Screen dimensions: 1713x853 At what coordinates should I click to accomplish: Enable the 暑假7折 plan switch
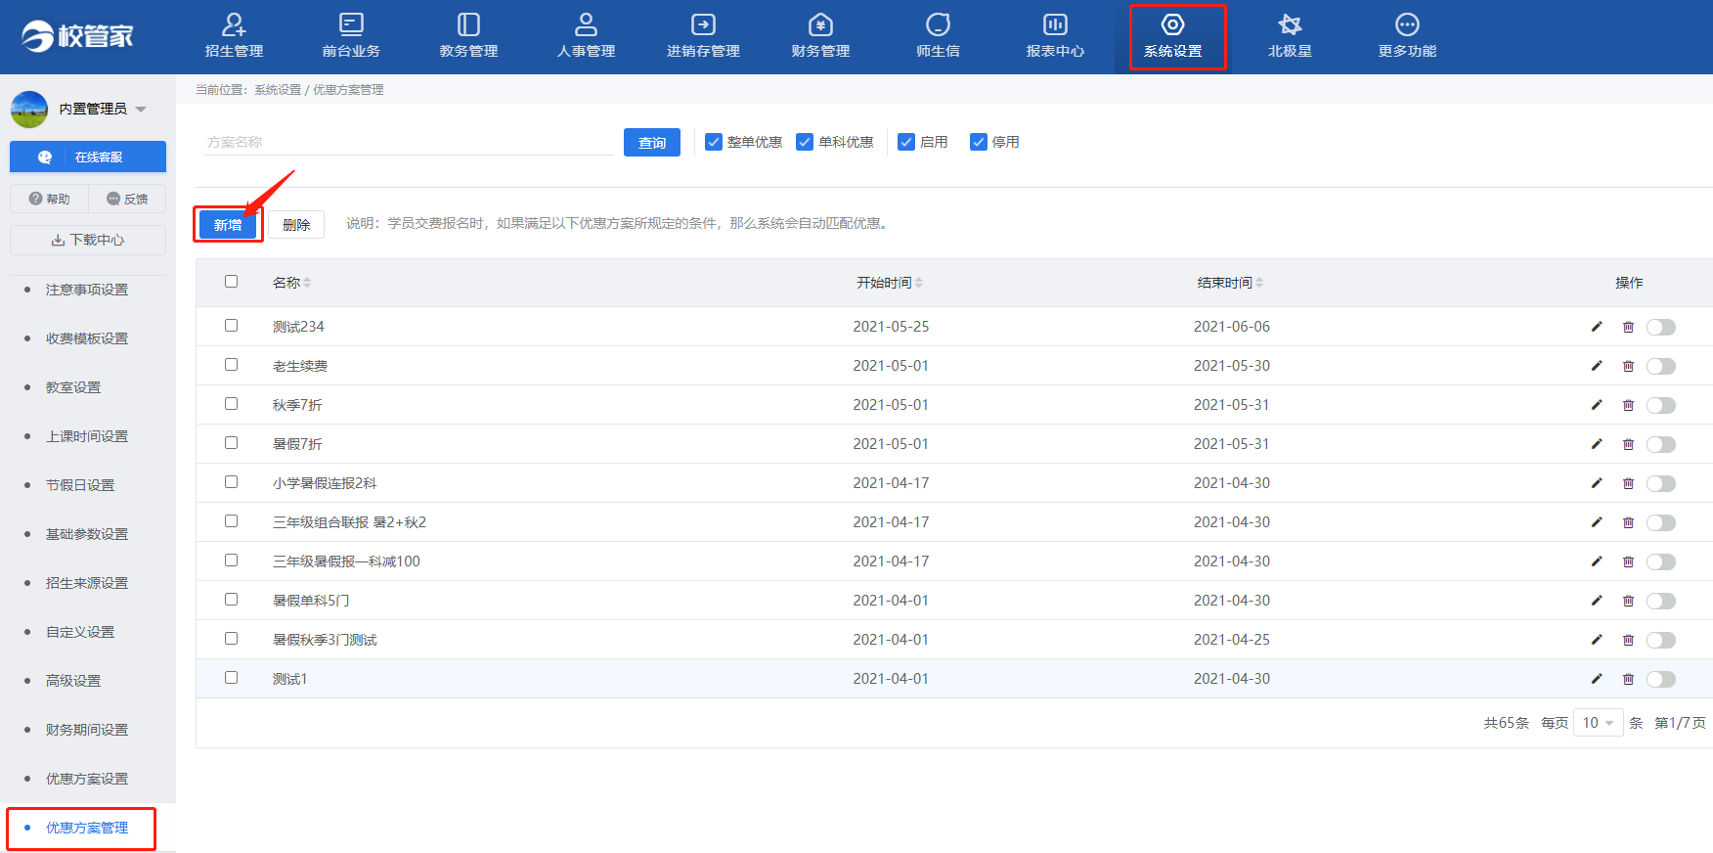tap(1661, 444)
